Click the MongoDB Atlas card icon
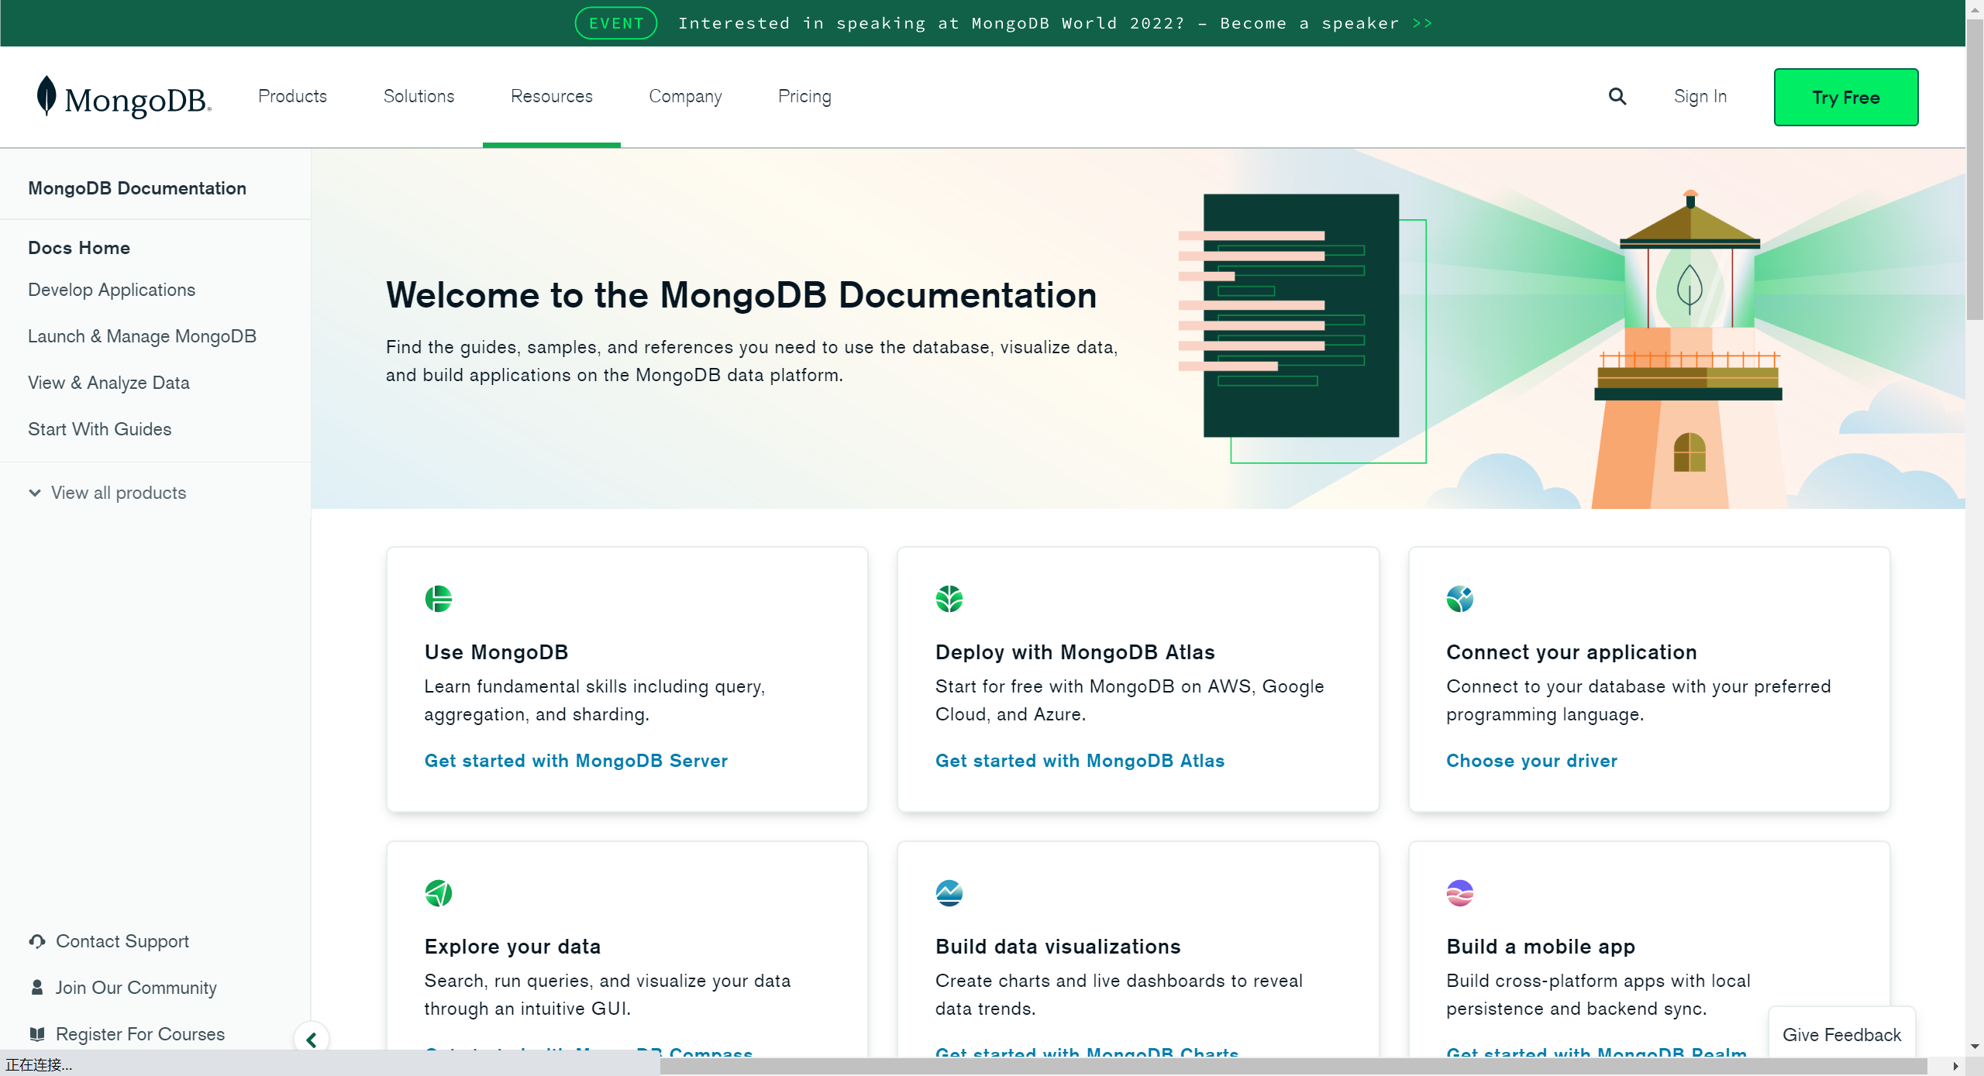This screenshot has width=1984, height=1076. pyautogui.click(x=949, y=598)
